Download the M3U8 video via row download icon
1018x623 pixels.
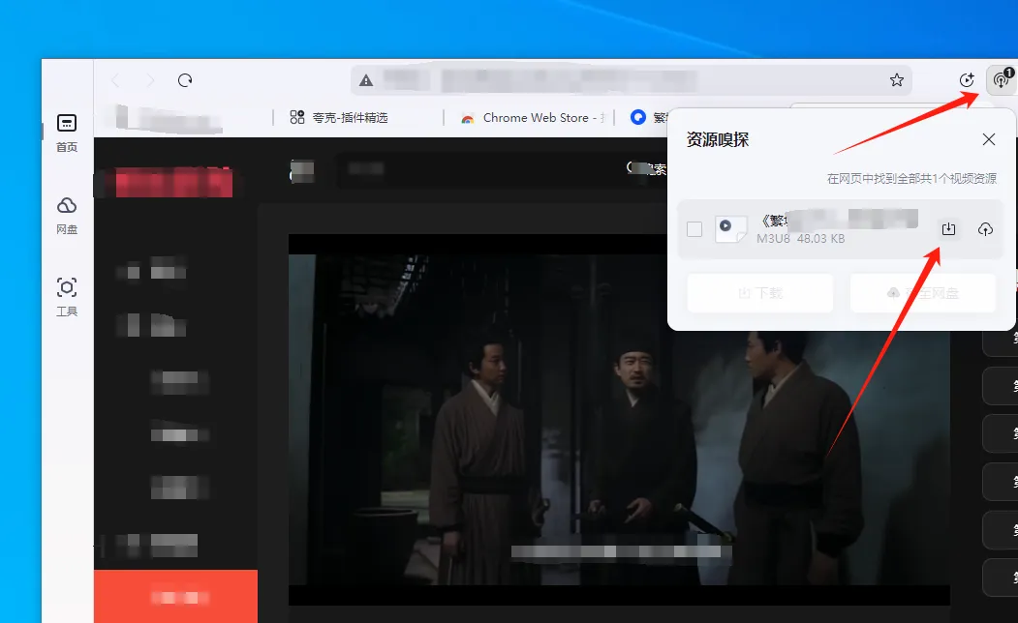point(948,229)
